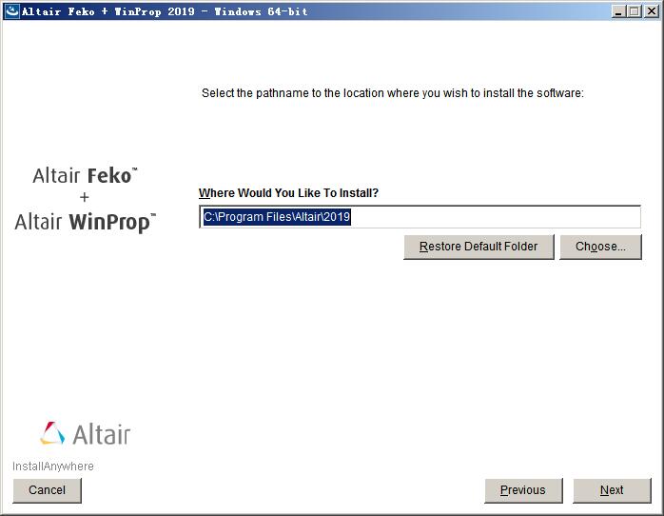Go back with the Previous button
Screen dimensions: 664x516
click(x=523, y=490)
